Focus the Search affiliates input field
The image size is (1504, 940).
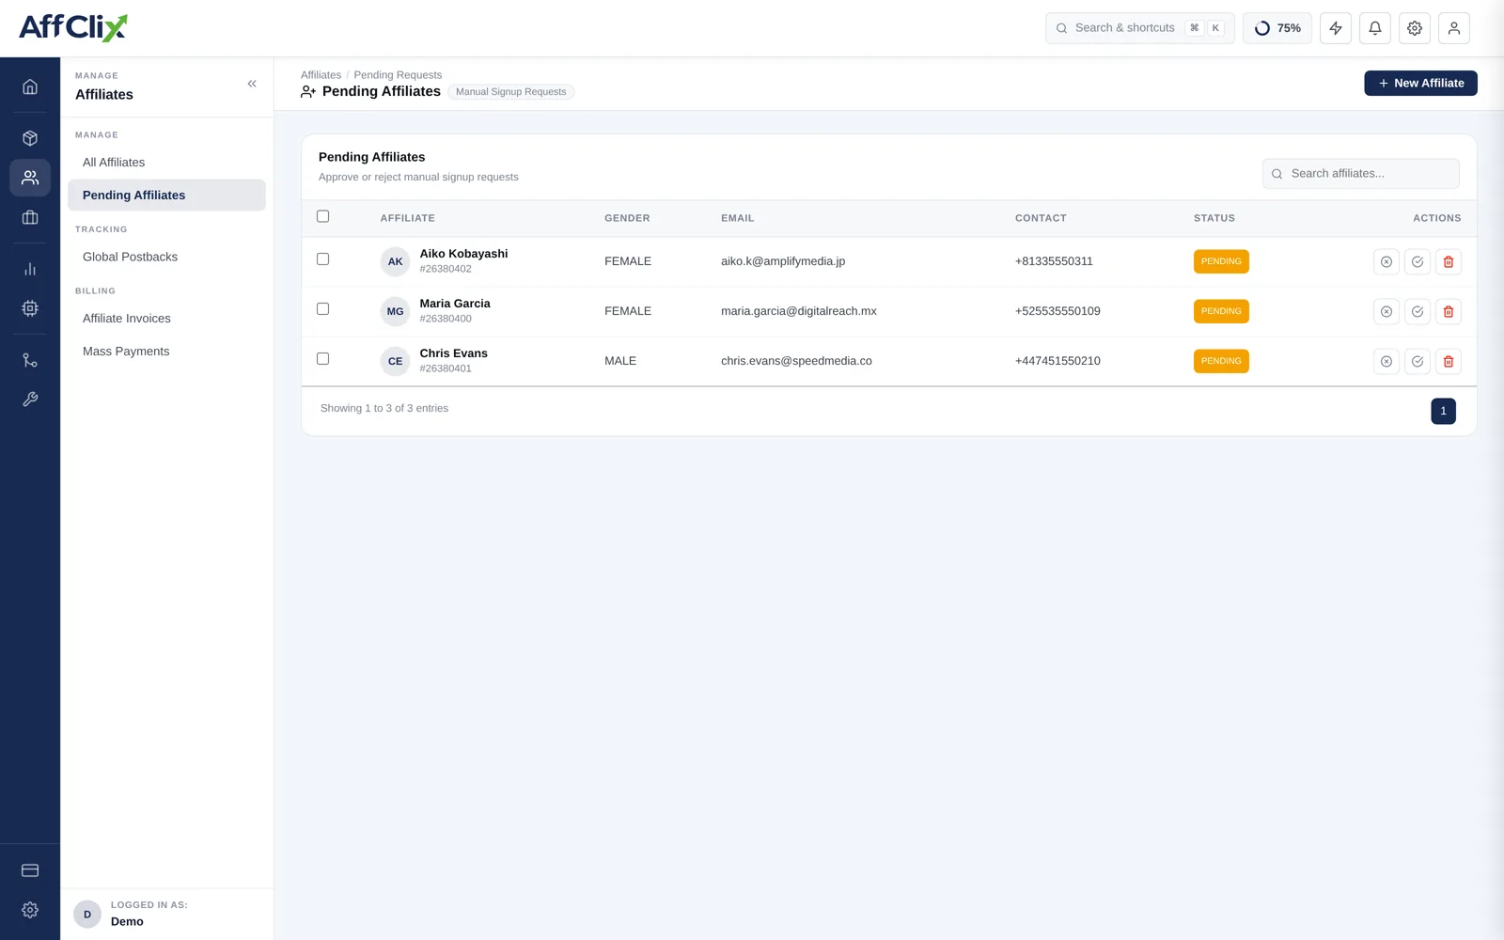click(1360, 174)
